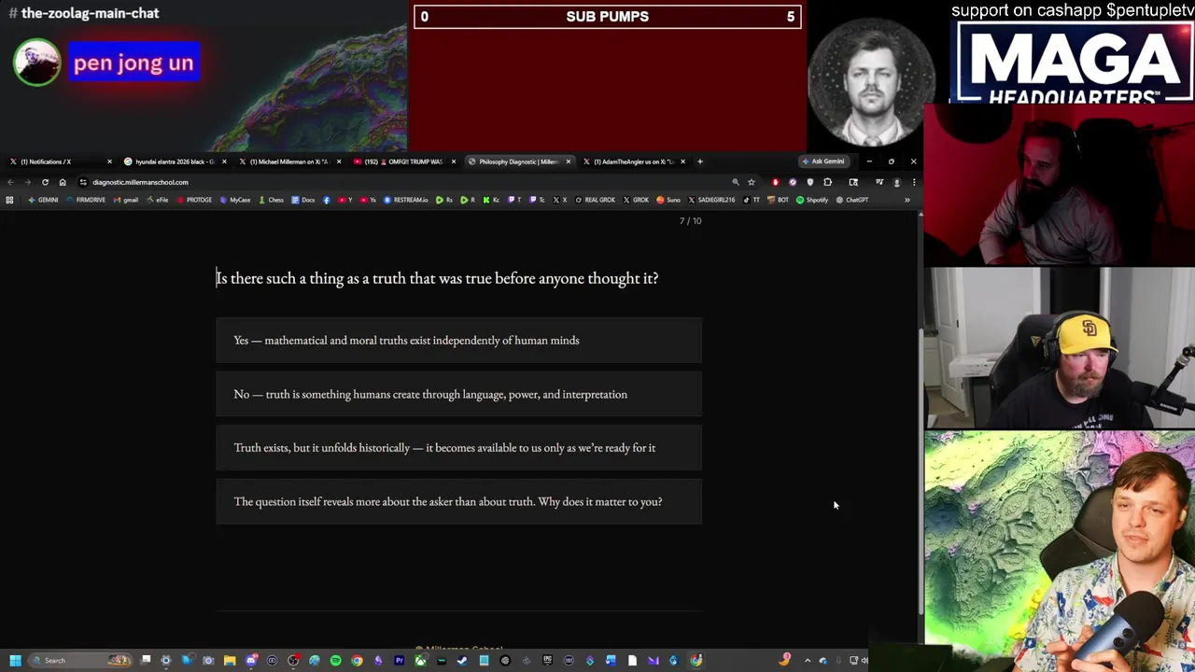Click the SUB PUMPS counter bar
Viewport: 1195px width, 672px height.
point(608,17)
